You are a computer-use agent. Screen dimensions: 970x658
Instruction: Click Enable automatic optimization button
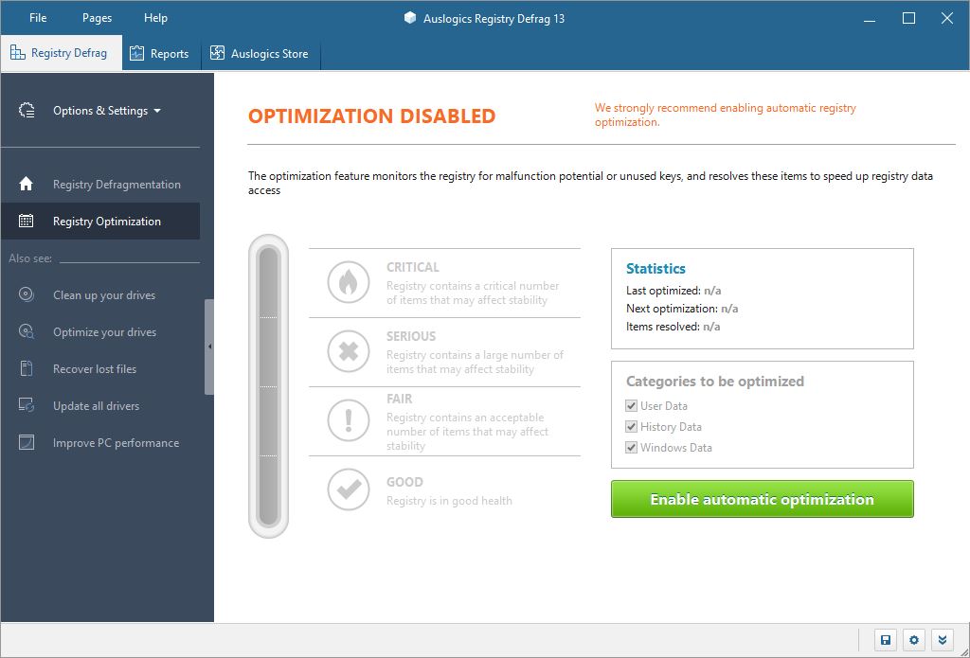pos(763,499)
